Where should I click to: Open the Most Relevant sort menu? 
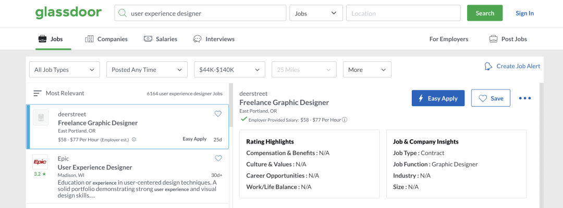tap(59, 94)
